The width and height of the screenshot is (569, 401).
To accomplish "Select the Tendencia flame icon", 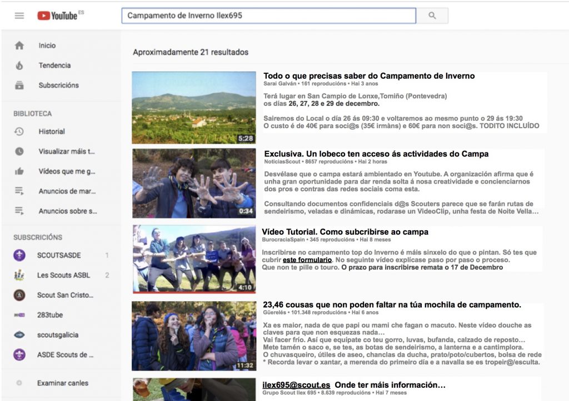I will coord(19,65).
